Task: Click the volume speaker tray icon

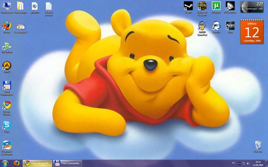Action: (248, 163)
